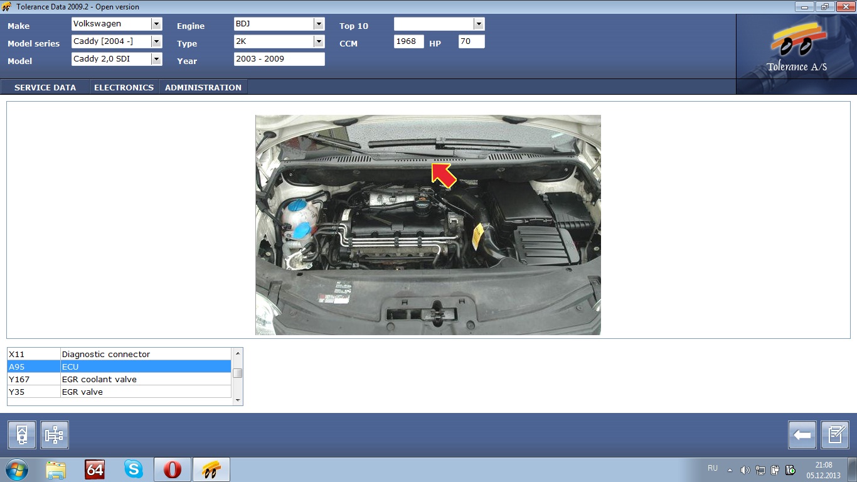Select the Y35 EGR valve row
The width and height of the screenshot is (857, 482).
click(x=119, y=392)
